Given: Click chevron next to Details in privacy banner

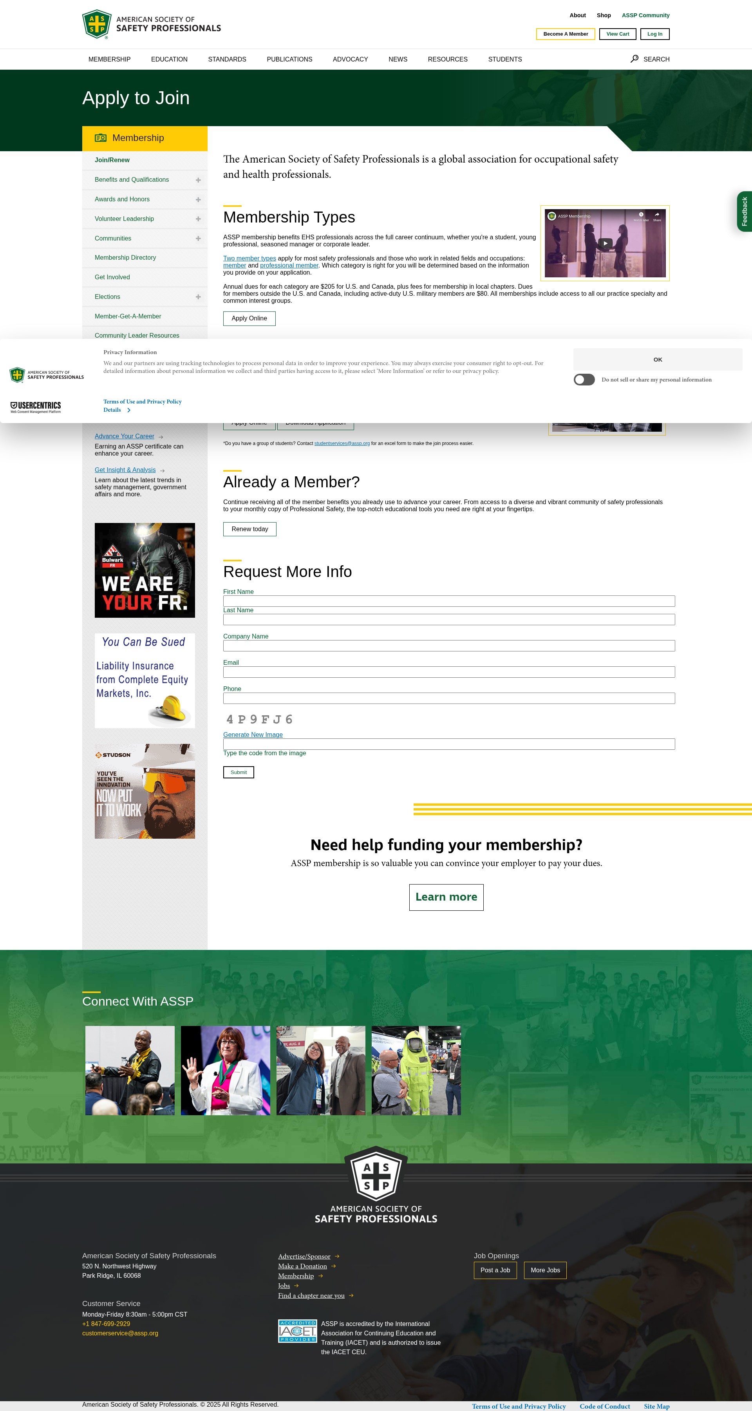Looking at the screenshot, I should pyautogui.click(x=129, y=410).
